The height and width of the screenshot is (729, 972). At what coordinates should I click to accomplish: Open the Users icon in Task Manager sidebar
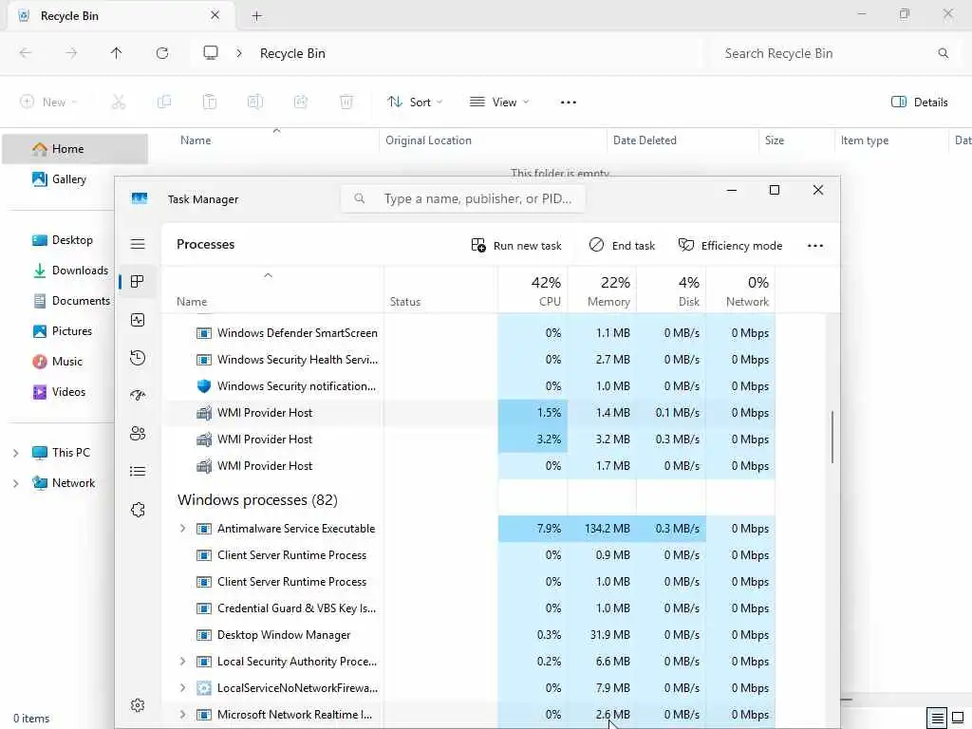[x=138, y=433]
